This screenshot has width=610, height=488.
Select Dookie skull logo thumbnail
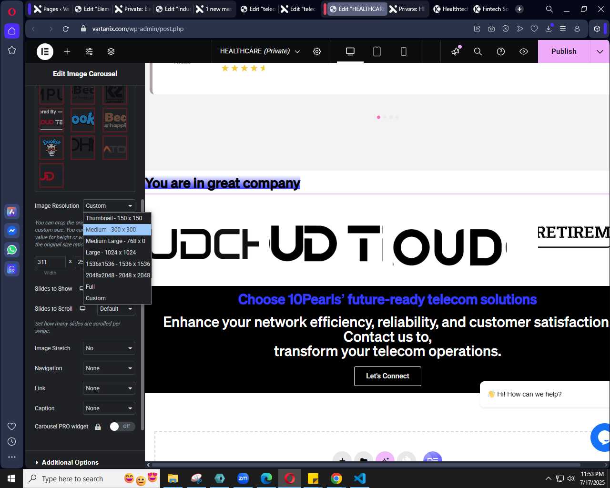pyautogui.click(x=51, y=148)
